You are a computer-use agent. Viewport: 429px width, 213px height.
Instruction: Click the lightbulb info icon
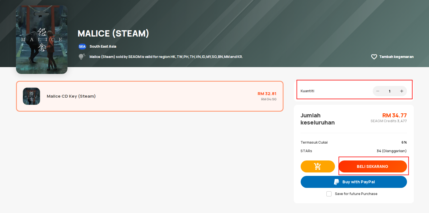[x=82, y=57]
